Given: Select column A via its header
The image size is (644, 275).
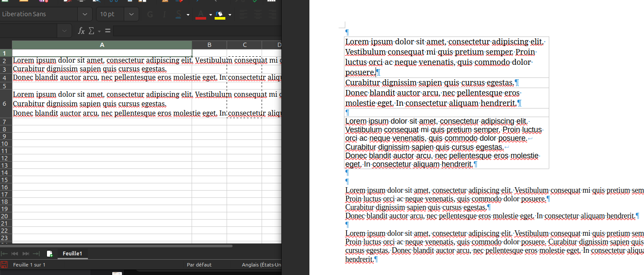Looking at the screenshot, I should tap(102, 45).
